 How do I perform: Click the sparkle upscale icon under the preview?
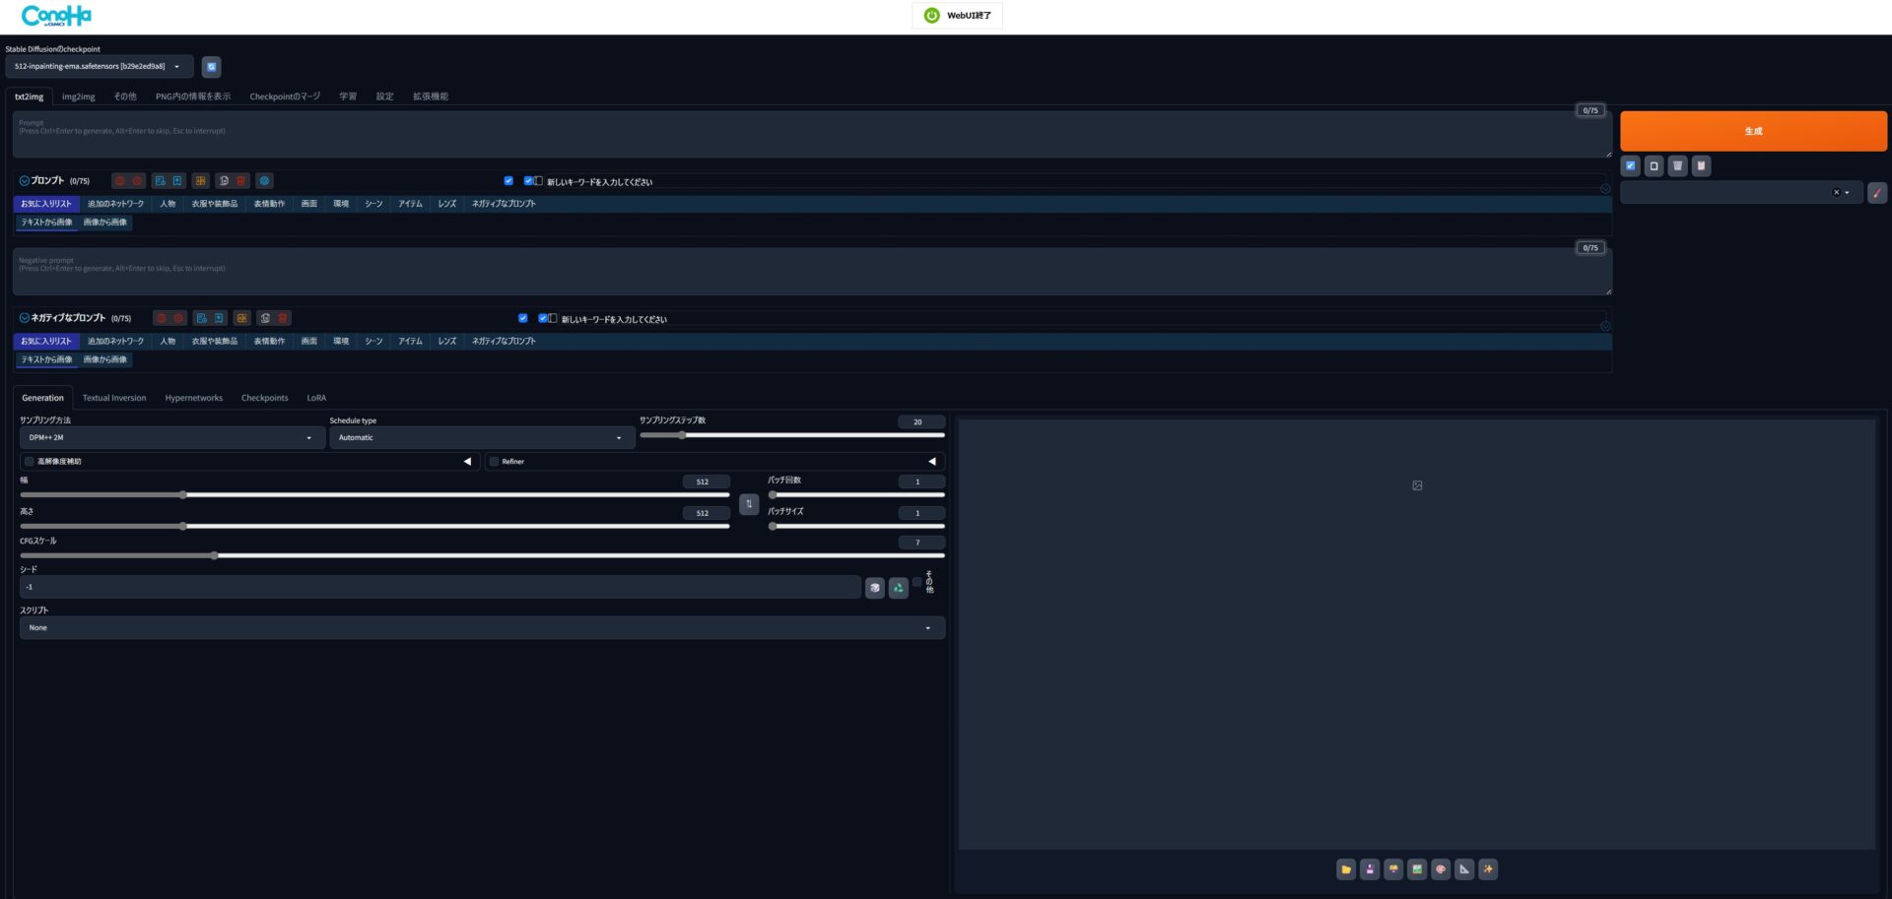[1488, 869]
